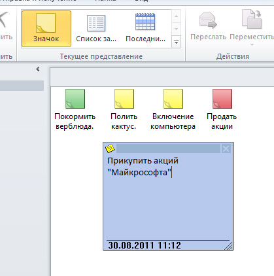The width and height of the screenshot is (274, 276).
Task: Select the highlighted folder in navigation pane
Action: point(22,86)
